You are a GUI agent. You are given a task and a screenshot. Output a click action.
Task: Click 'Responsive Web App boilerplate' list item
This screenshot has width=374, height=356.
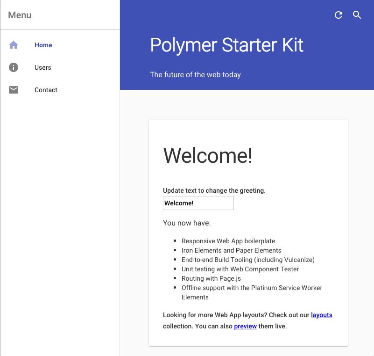228,241
